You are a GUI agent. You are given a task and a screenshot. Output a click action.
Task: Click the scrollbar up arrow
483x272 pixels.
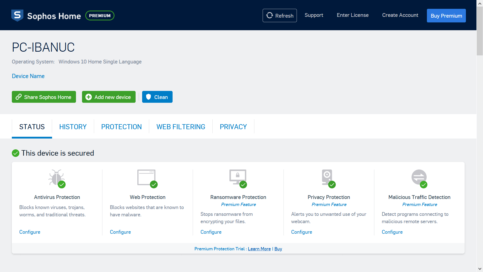pos(480,4)
